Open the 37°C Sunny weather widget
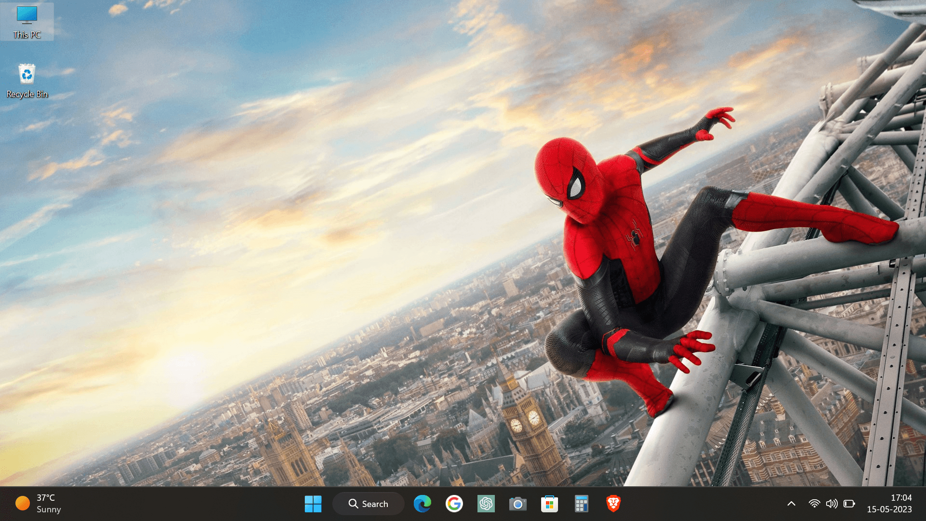Image resolution: width=926 pixels, height=521 pixels. pyautogui.click(x=48, y=504)
